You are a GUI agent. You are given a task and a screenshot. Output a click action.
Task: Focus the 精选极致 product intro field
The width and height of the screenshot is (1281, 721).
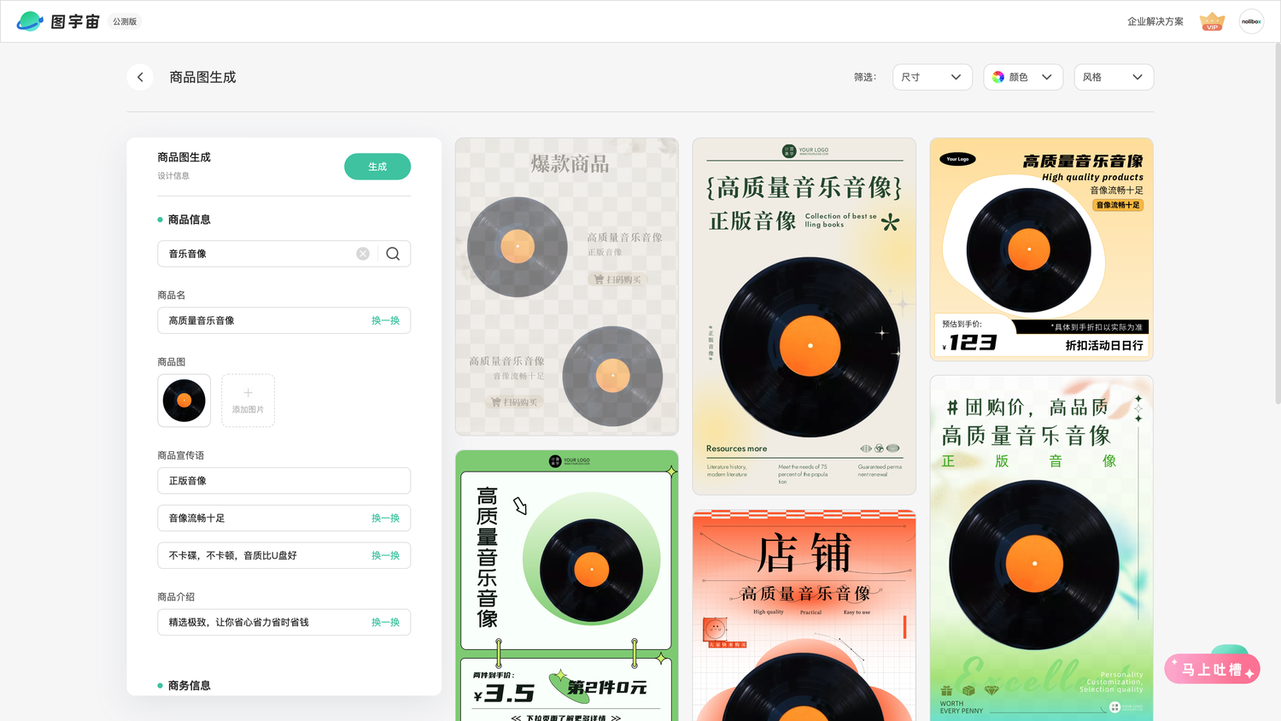(x=284, y=623)
